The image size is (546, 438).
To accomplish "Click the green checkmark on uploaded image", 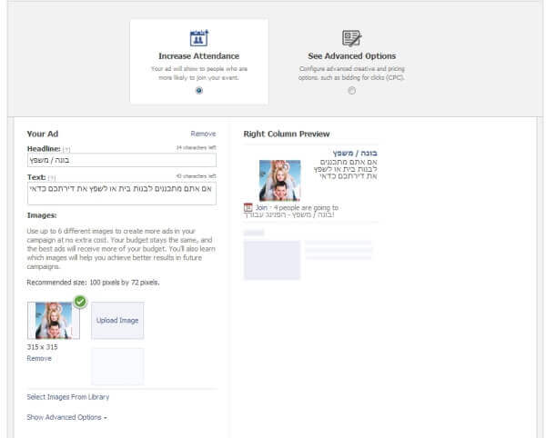I will tap(79, 302).
